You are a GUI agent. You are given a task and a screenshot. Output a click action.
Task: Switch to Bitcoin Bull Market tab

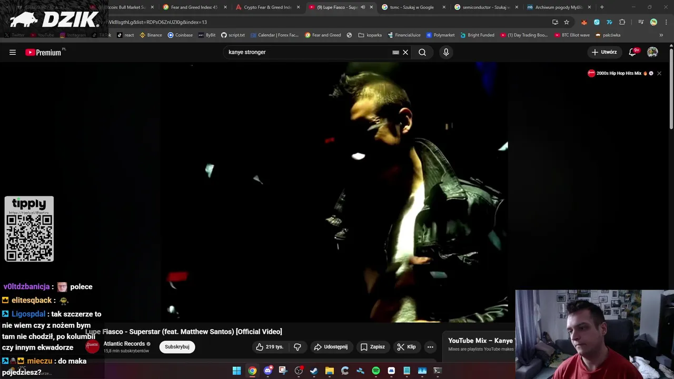point(126,7)
